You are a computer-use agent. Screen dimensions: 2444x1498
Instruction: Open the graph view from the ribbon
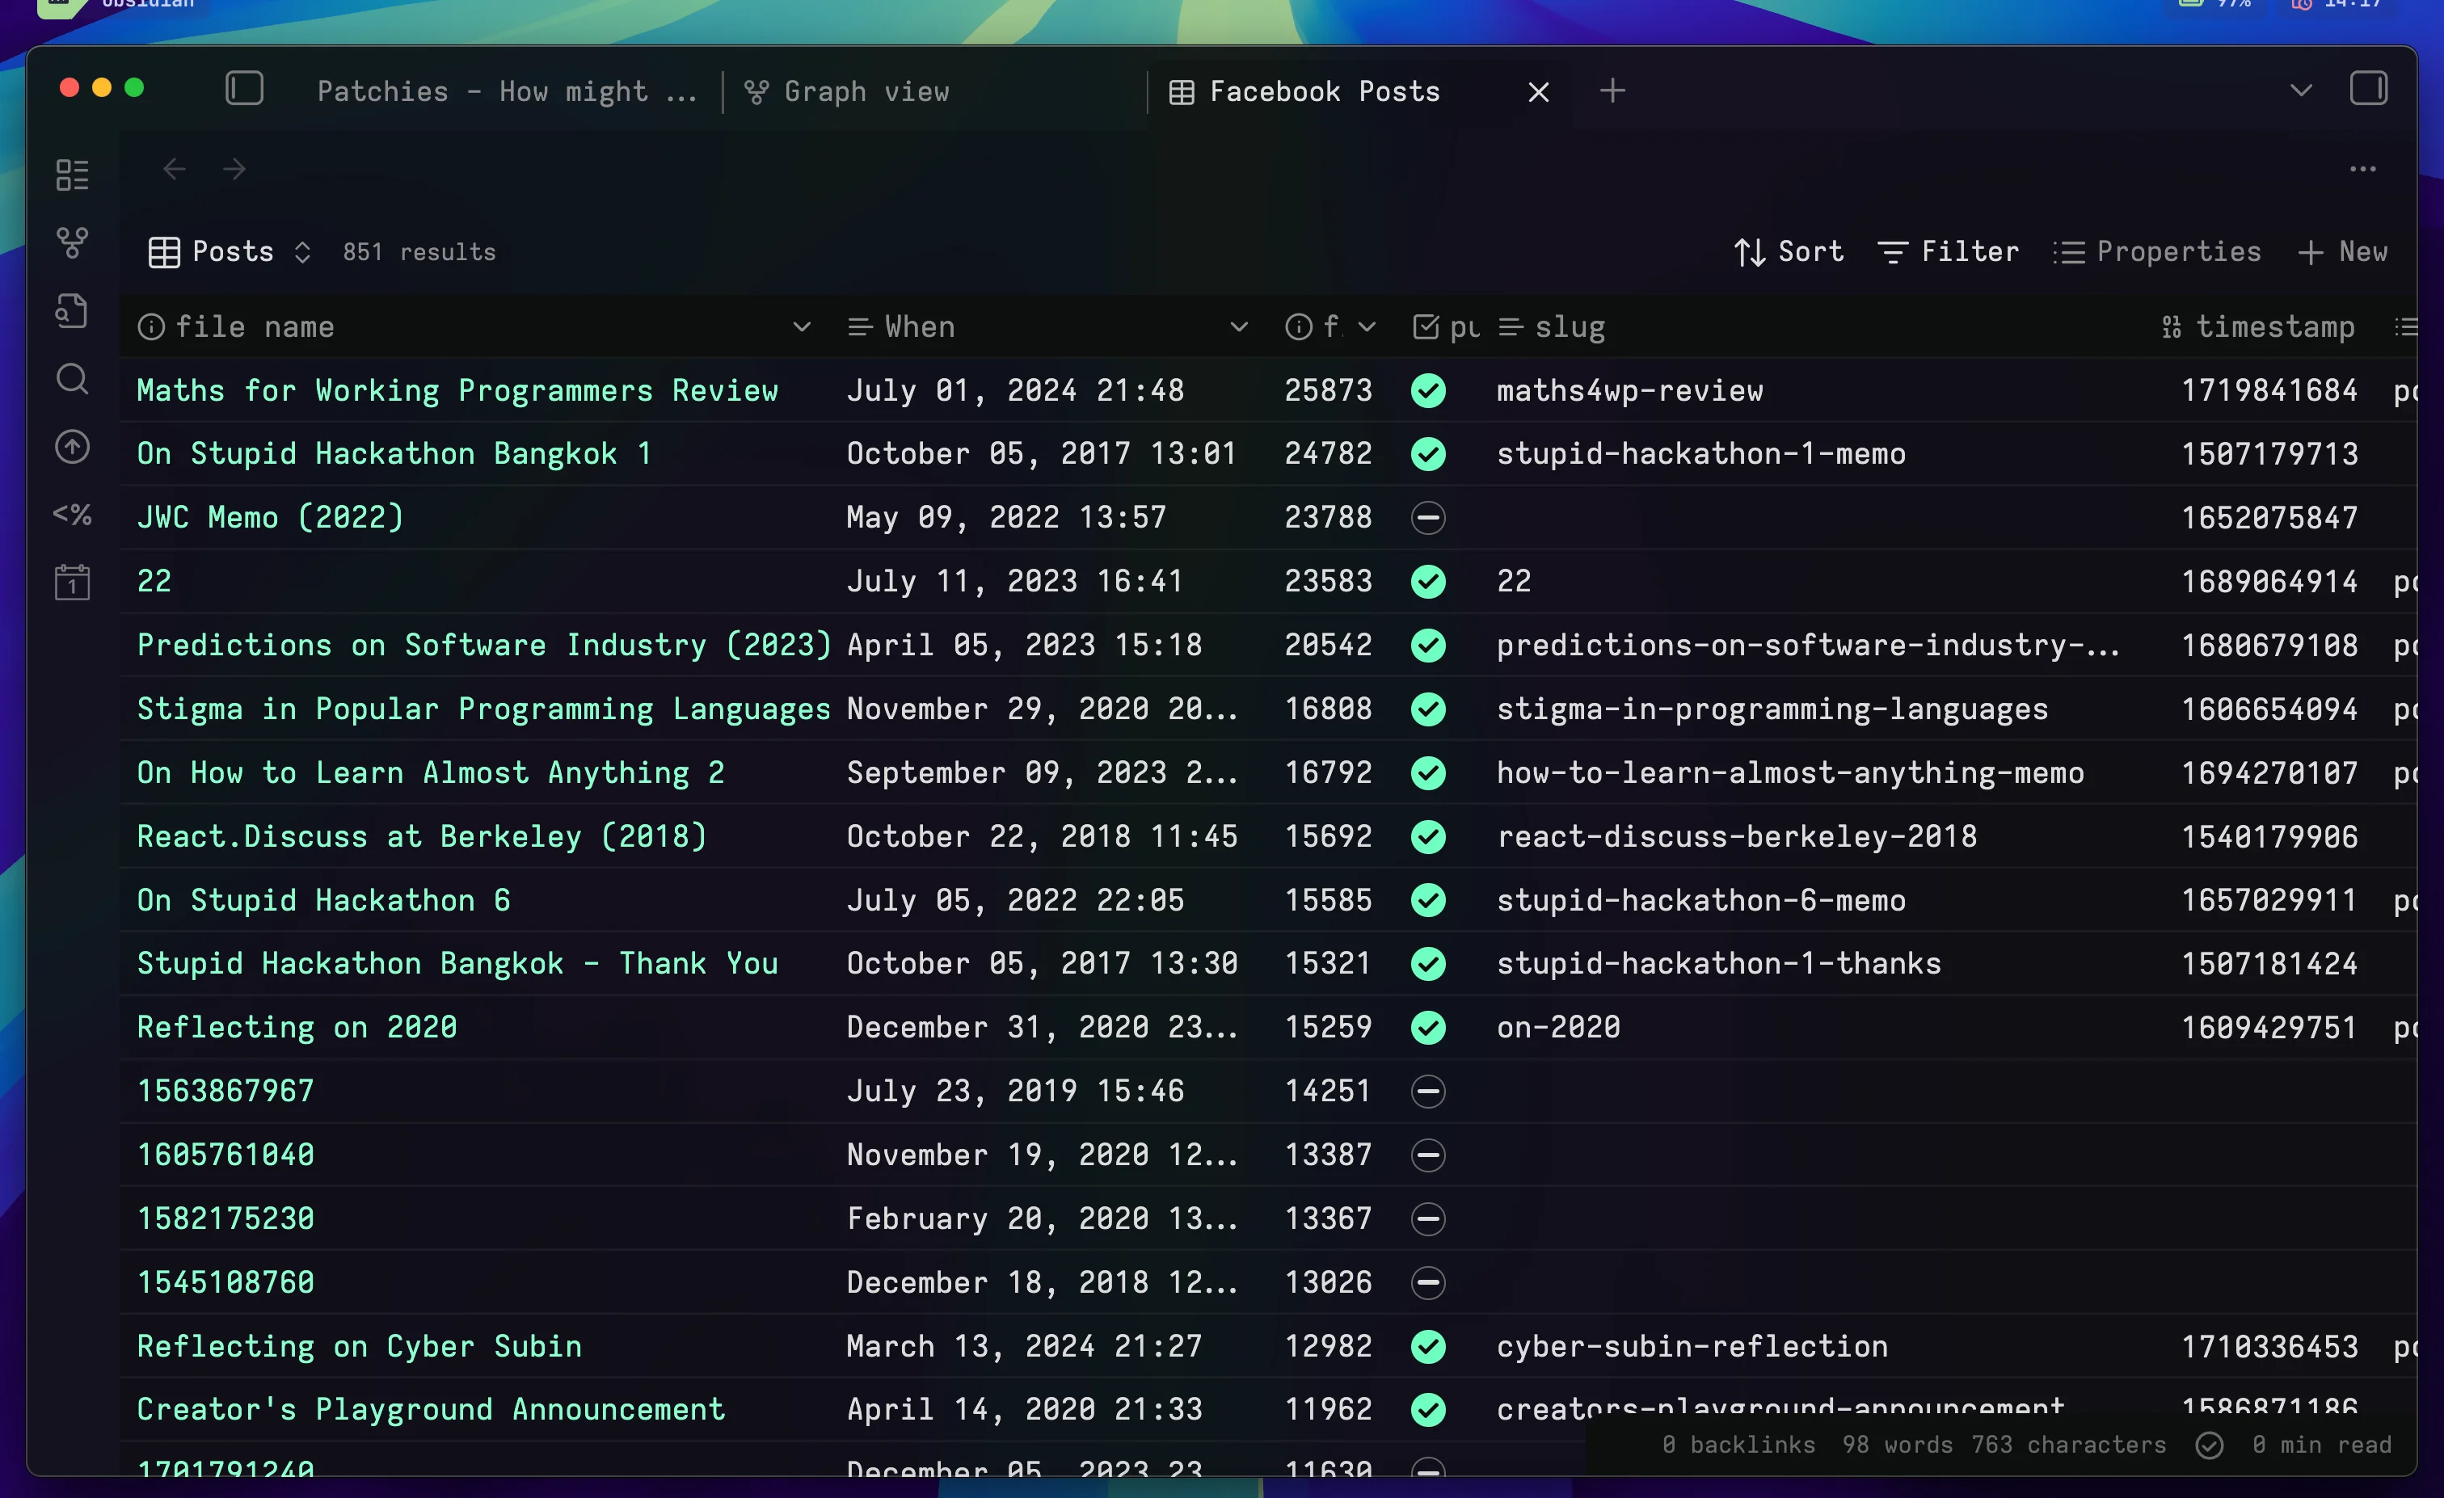click(71, 243)
